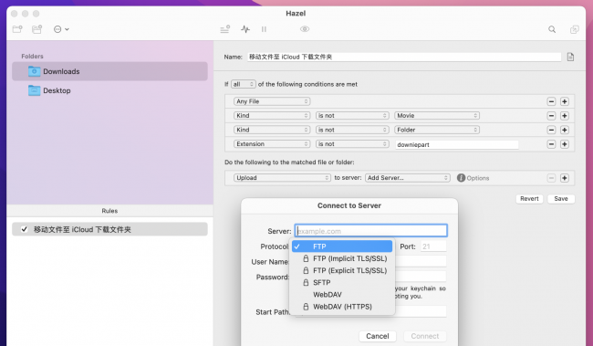593x346 pixels.
Task: Click the downiepart extension text field
Action: point(456,144)
